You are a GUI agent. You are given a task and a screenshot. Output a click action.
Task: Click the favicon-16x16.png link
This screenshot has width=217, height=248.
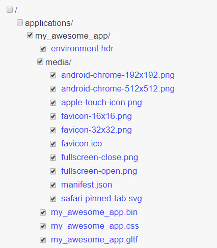96,116
